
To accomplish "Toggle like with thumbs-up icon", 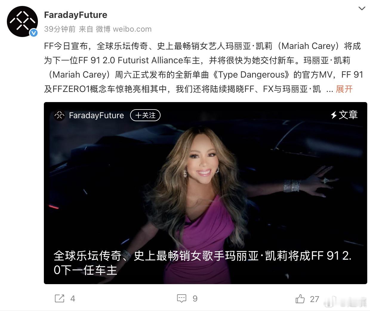I will point(300,298).
